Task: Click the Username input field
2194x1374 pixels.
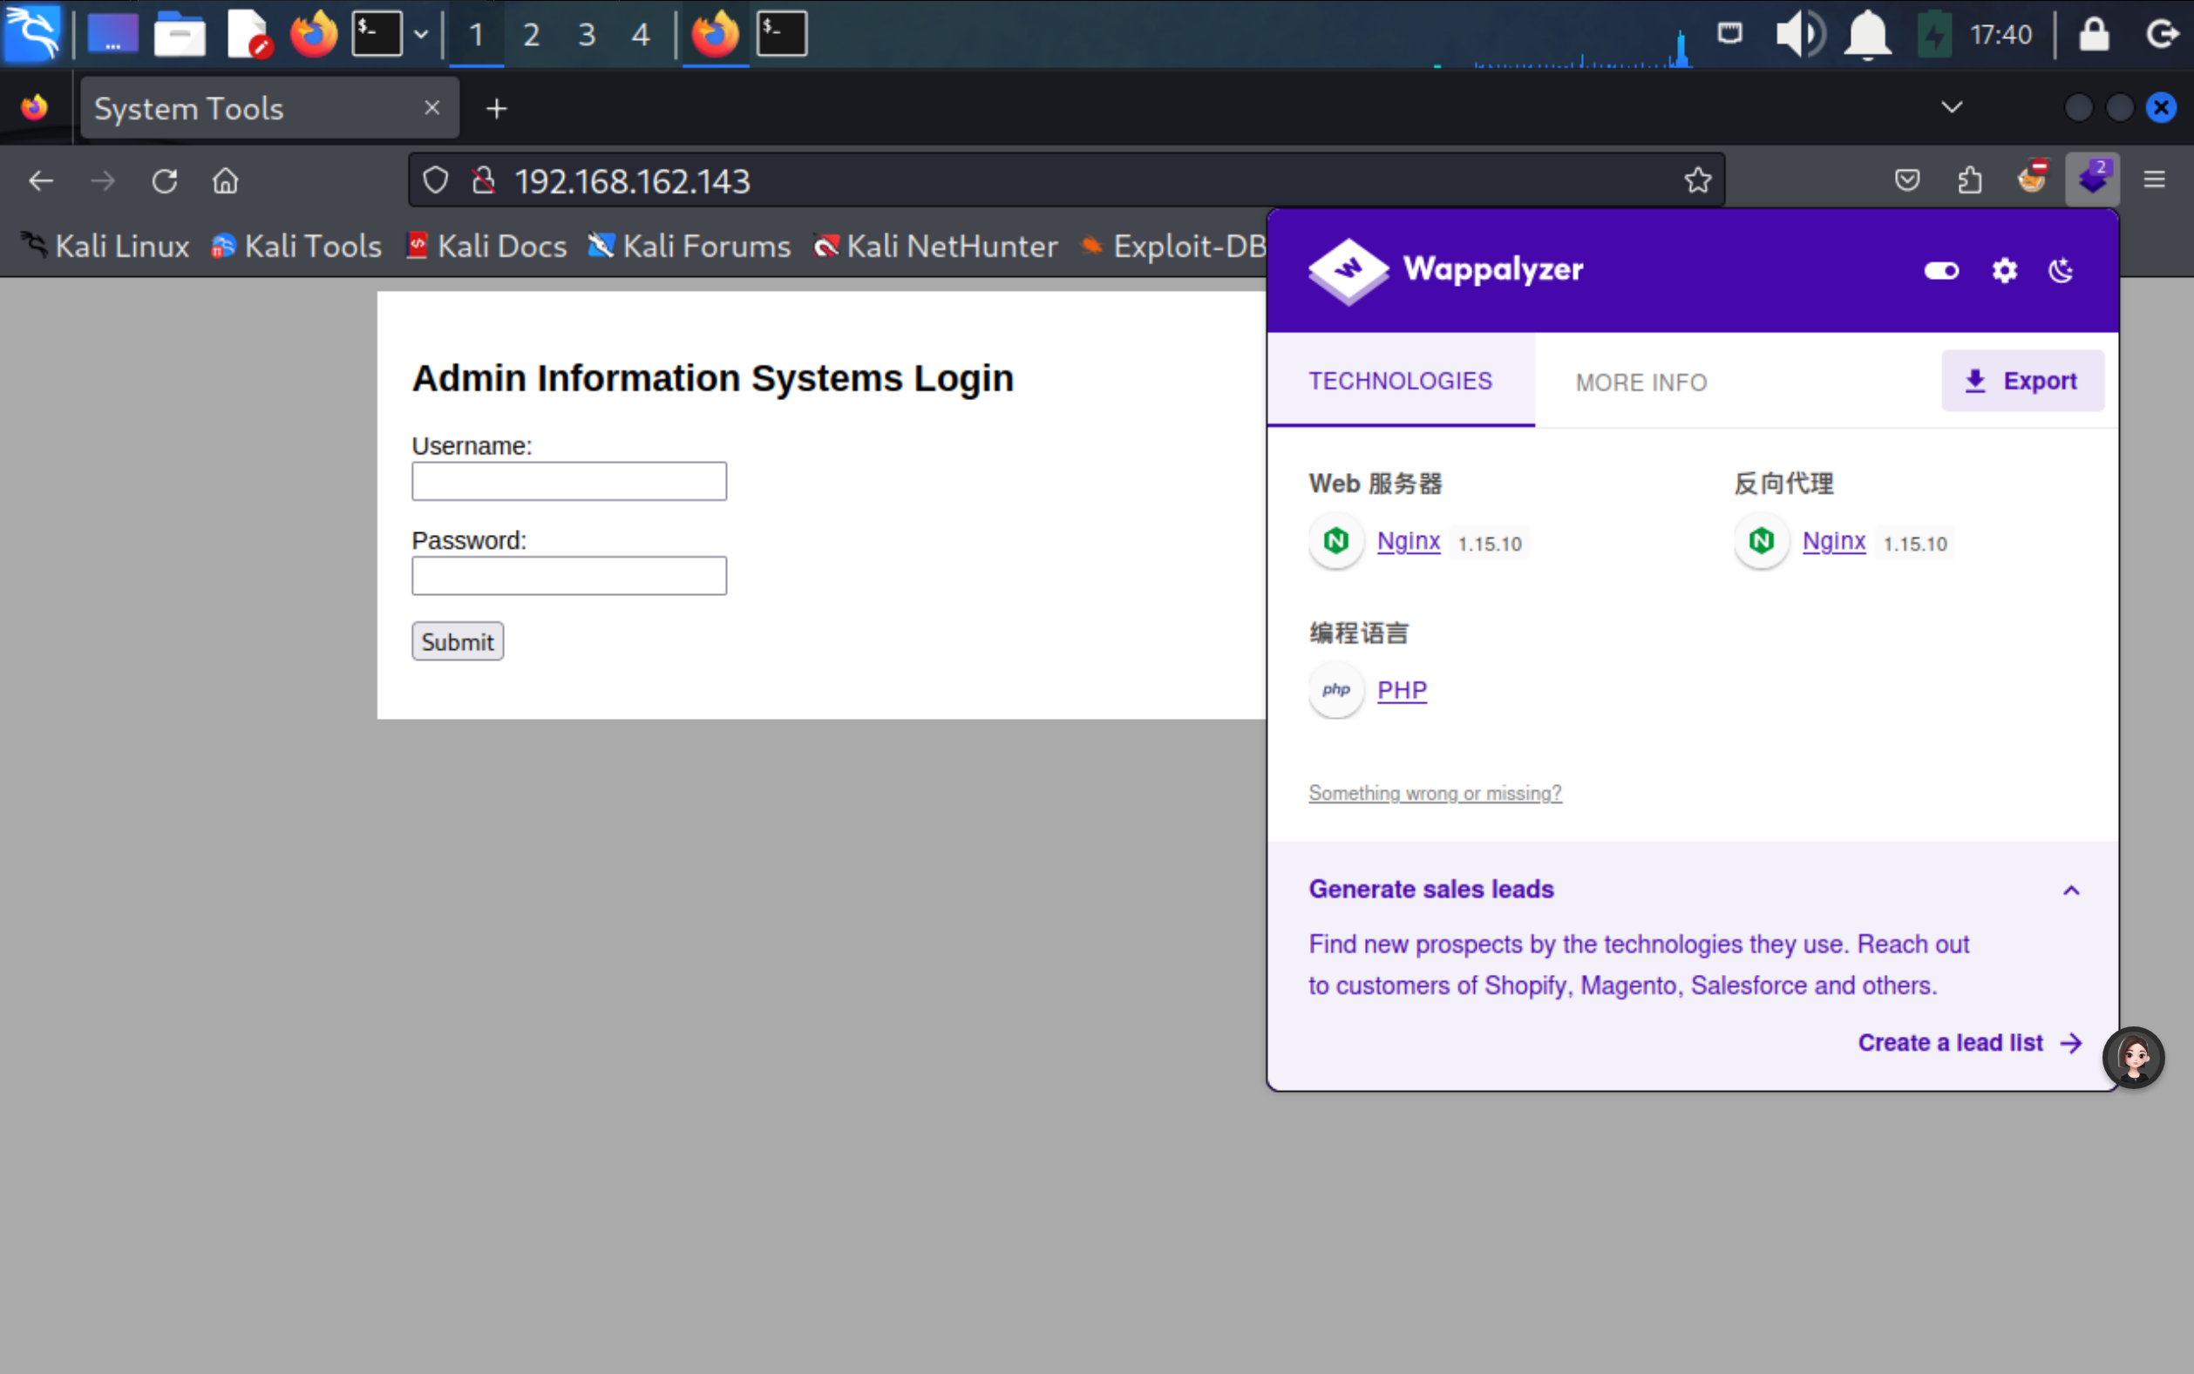Action: click(x=569, y=482)
